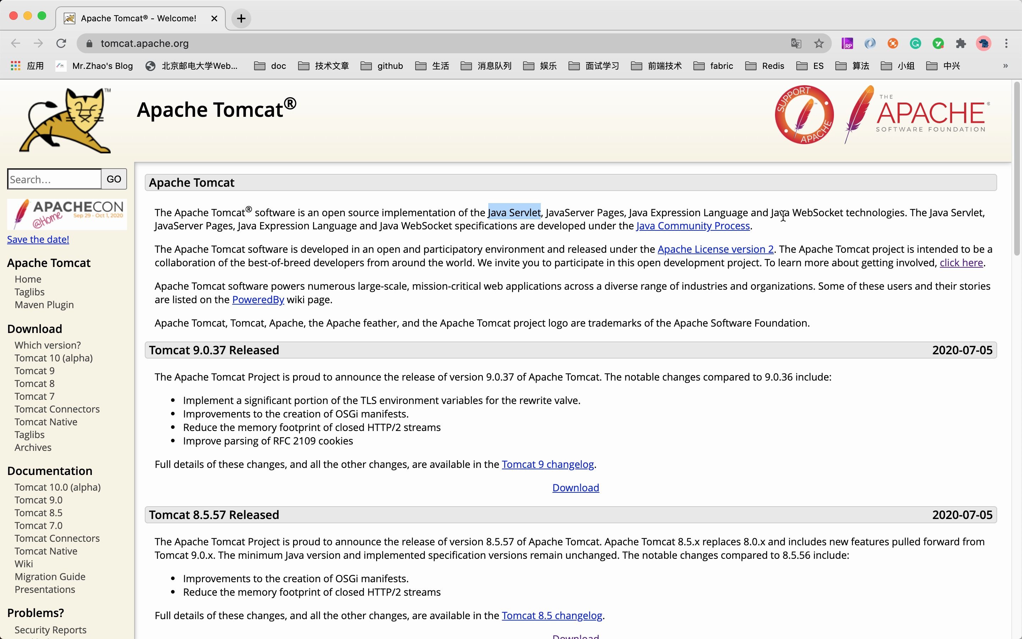Click the Grammarly extension icon

coord(916,43)
